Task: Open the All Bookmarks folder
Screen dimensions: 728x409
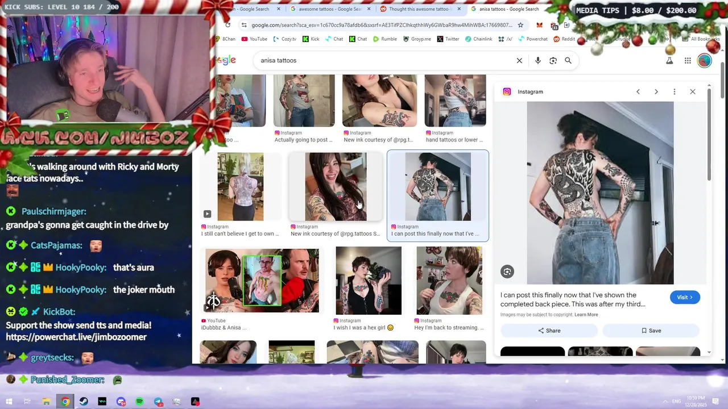Action: 701,39
